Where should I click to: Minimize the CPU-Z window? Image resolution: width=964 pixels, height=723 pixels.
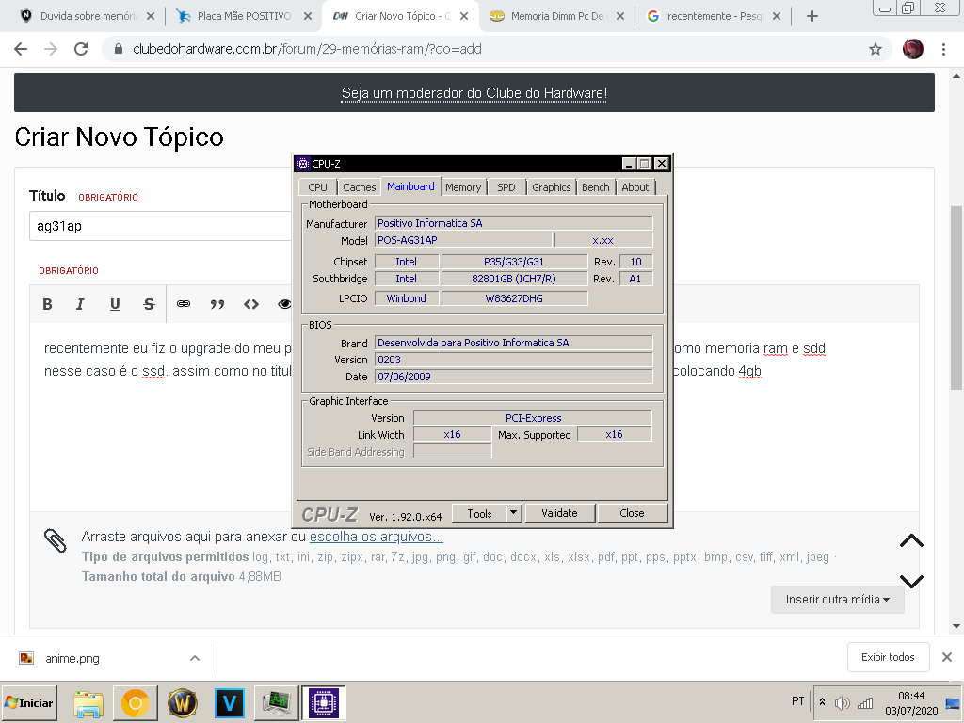click(x=628, y=164)
